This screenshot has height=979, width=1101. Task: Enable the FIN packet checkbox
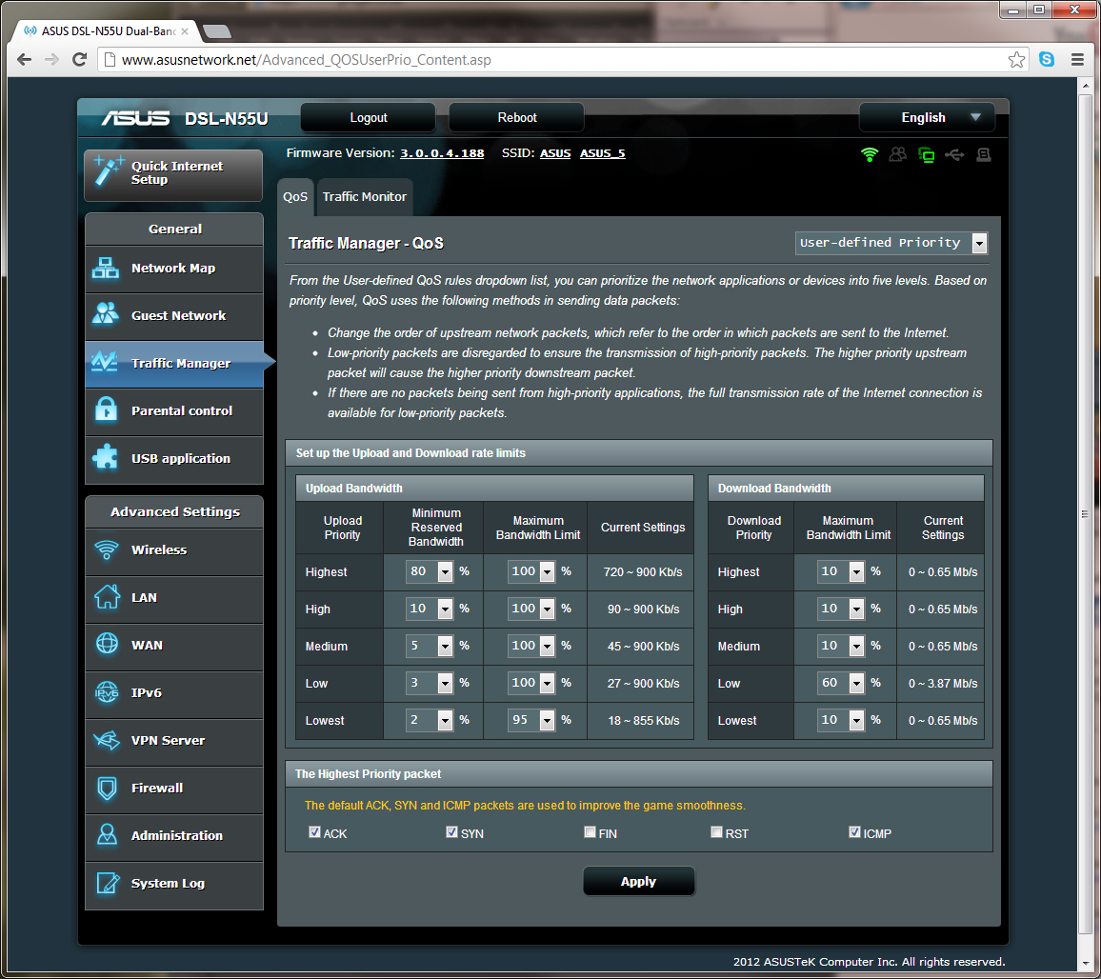590,831
